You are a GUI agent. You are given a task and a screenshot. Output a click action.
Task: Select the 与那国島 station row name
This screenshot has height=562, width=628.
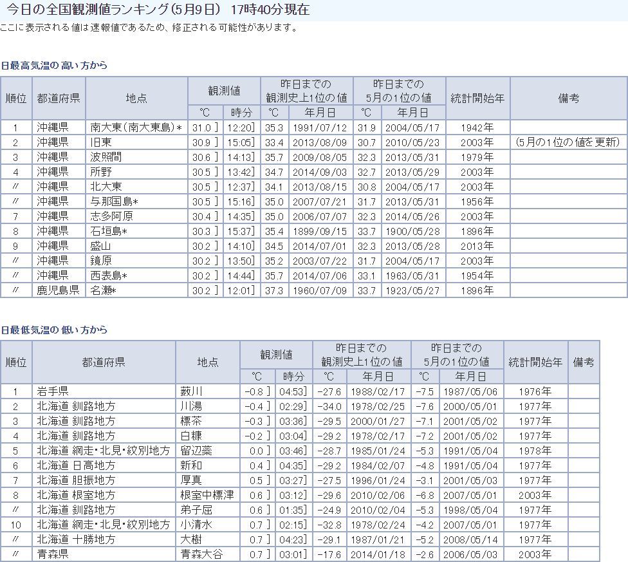114,201
